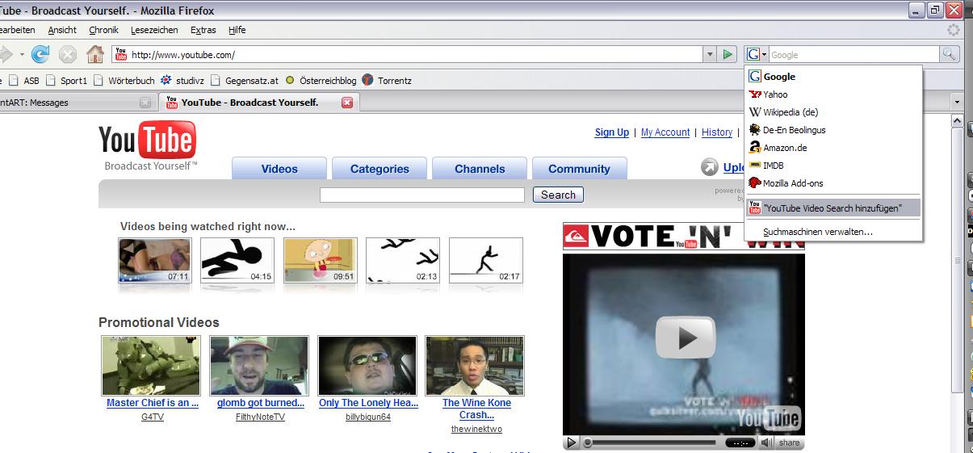Open the Categories tab on YouTube

380,169
